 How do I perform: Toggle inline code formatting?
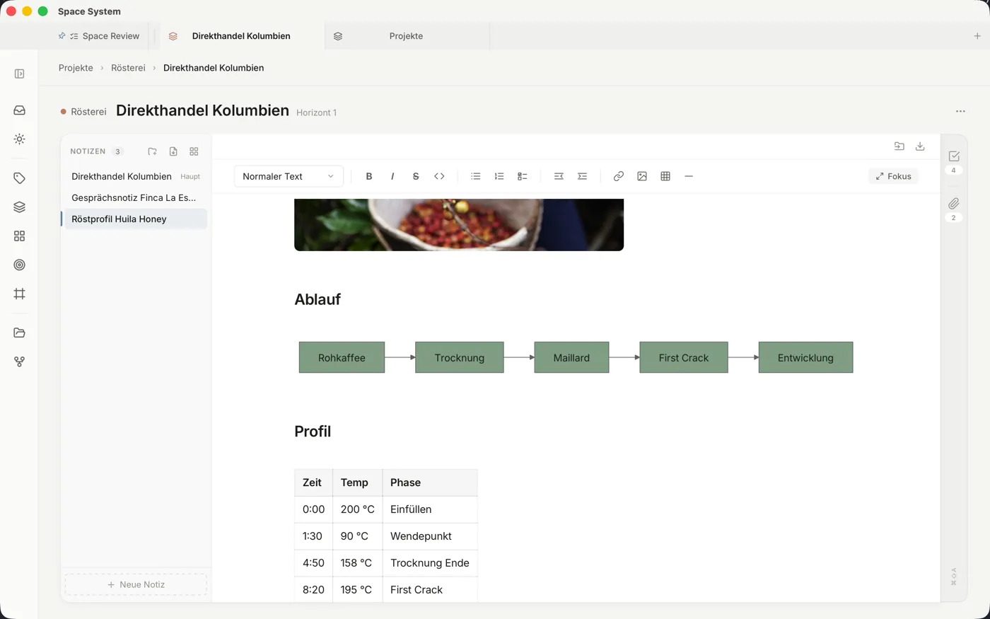click(x=439, y=176)
